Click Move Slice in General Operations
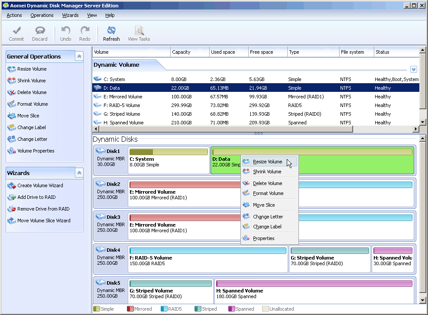Screen dimensions: 428x315 pyautogui.click(x=28, y=116)
